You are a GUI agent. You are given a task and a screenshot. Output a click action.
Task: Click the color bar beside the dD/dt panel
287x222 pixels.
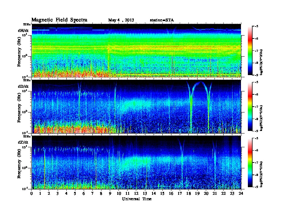(x=250, y=107)
